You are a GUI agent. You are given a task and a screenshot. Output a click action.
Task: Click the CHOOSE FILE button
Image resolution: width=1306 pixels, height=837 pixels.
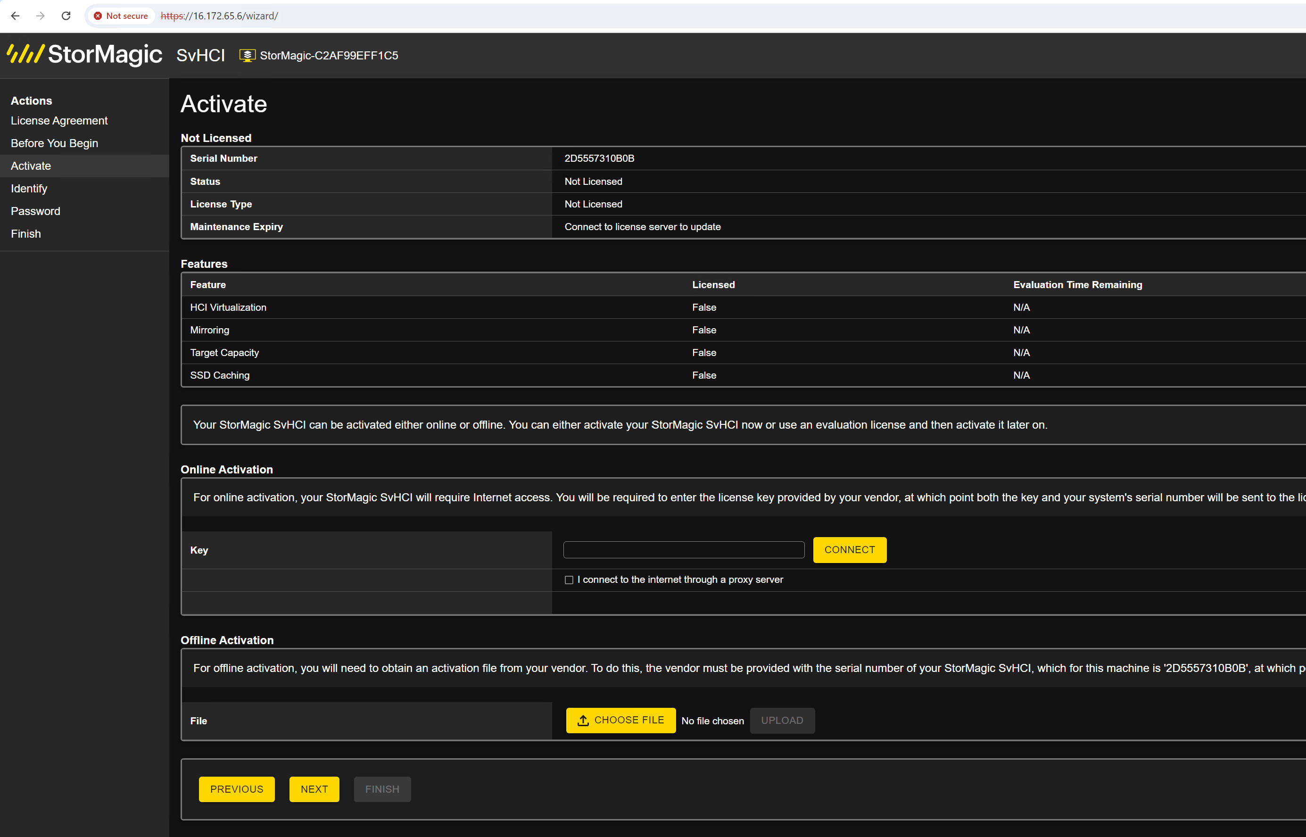(621, 720)
